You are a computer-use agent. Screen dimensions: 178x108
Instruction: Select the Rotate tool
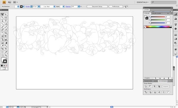[x=2, y=33]
